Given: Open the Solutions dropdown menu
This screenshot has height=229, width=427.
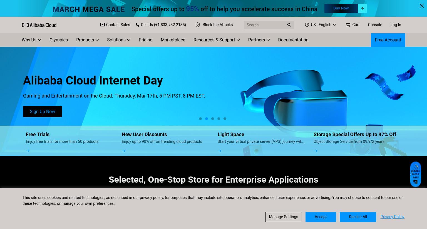Looking at the screenshot, I should coord(119,40).
